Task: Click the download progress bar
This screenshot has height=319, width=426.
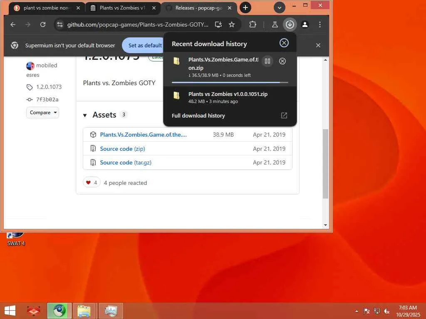Action: (230, 82)
